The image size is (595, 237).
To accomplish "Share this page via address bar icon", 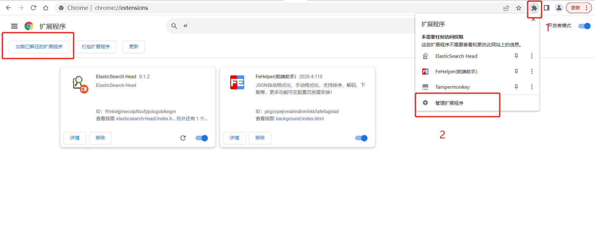I will click(x=506, y=8).
